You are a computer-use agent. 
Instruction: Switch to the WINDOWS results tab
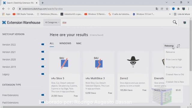(65, 43)
